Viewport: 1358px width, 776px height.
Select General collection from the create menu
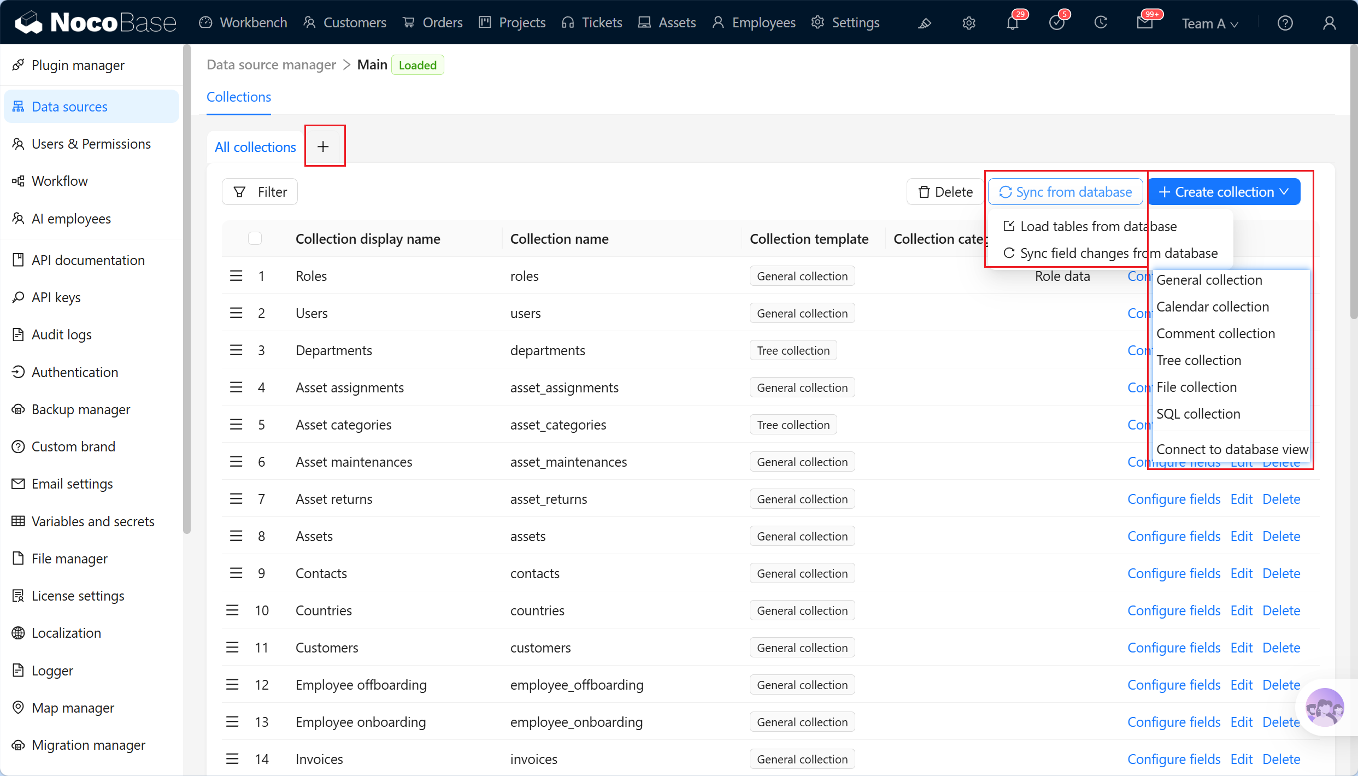coord(1209,280)
